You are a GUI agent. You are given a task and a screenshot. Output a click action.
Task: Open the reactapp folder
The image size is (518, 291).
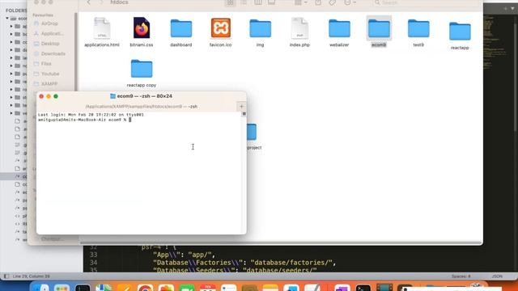click(460, 35)
